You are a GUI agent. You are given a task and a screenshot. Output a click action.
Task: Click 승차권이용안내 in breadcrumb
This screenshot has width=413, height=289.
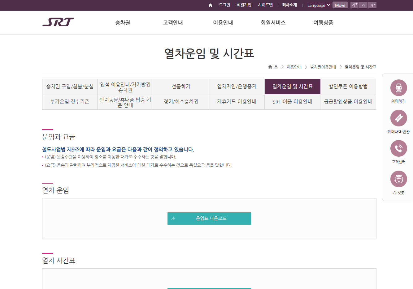click(x=323, y=67)
